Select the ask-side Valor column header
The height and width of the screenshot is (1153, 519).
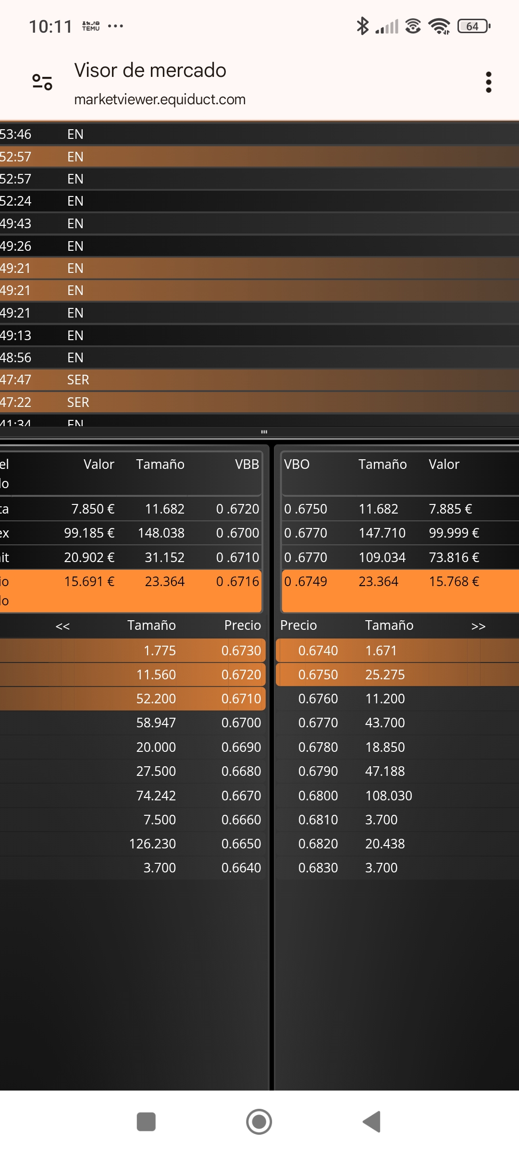click(444, 464)
